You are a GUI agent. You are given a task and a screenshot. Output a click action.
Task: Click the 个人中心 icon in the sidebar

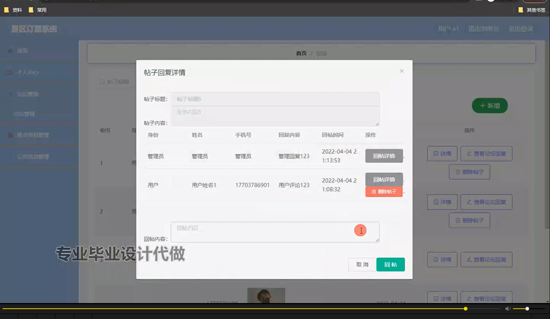9,72
